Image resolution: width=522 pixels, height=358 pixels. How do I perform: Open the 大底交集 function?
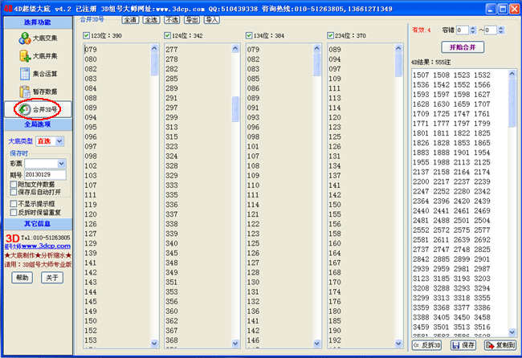tap(37, 39)
